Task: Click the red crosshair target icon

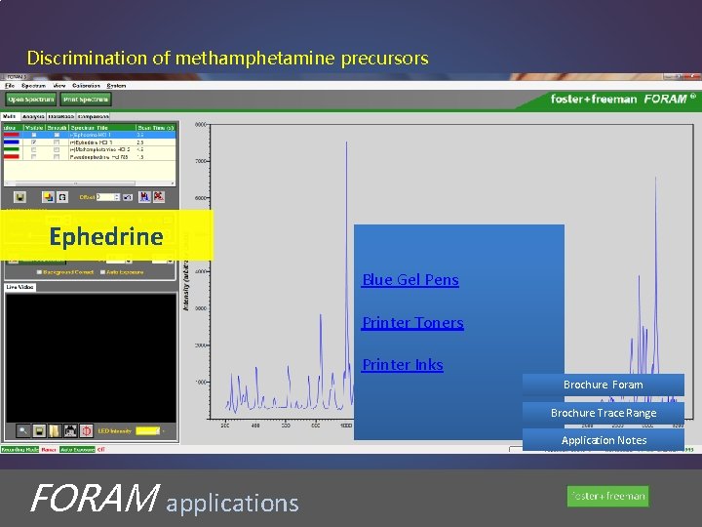Action: tap(87, 431)
